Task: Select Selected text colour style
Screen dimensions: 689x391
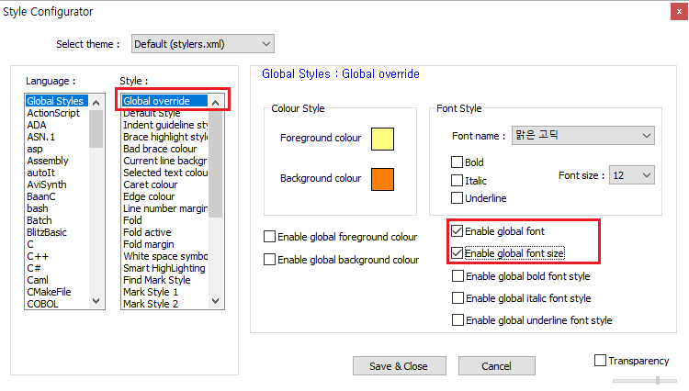Action: coord(164,173)
